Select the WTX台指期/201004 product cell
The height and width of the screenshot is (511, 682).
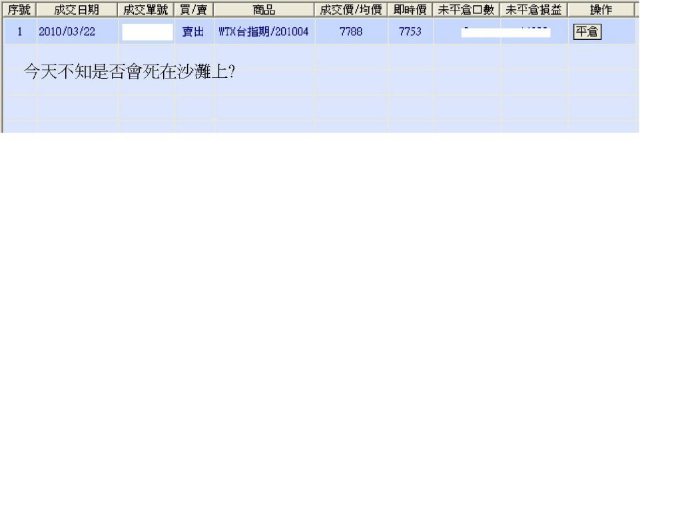264,31
